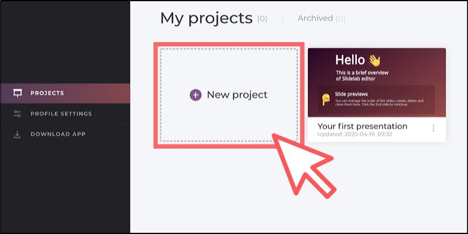
Task: Click the Updated 2020-04-19 date text
Action: (x=355, y=135)
